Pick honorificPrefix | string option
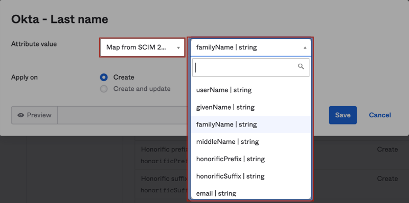Viewport: 409px width, 203px height. click(251, 159)
